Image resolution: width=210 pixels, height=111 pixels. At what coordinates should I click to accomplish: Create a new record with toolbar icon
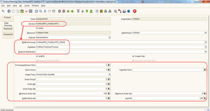13,11
